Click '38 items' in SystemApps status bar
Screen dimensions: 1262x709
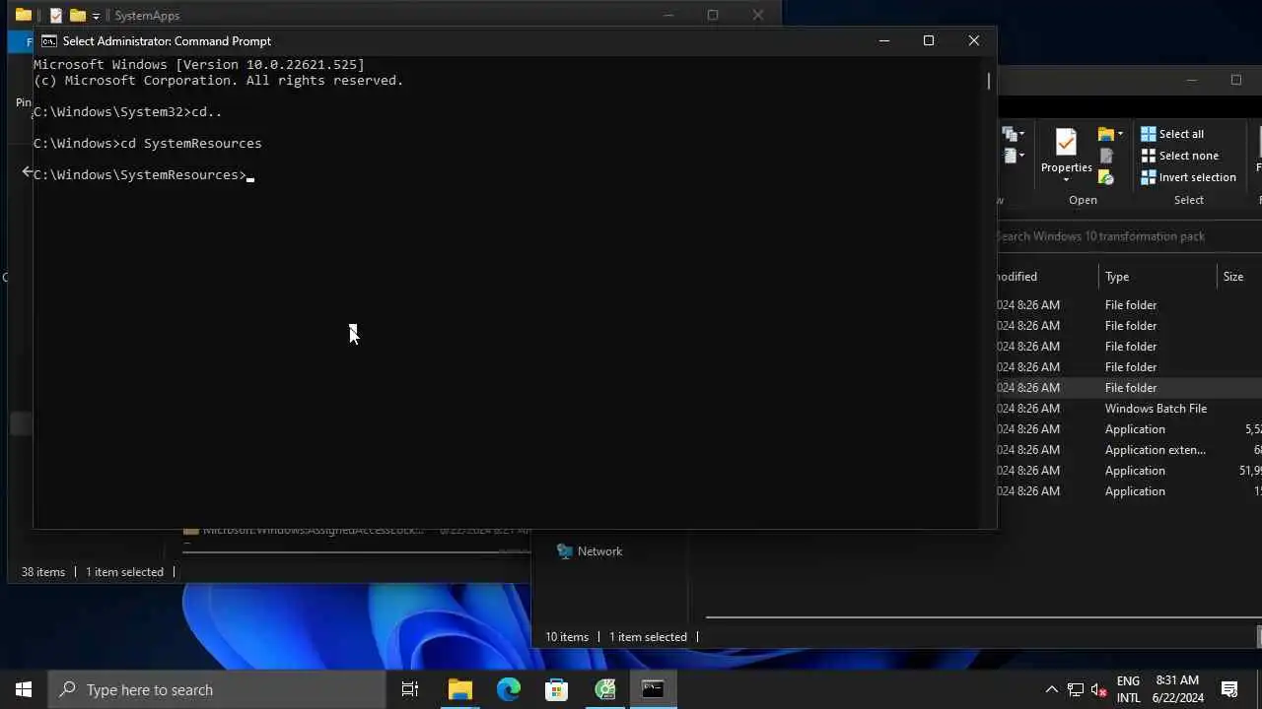coord(43,572)
